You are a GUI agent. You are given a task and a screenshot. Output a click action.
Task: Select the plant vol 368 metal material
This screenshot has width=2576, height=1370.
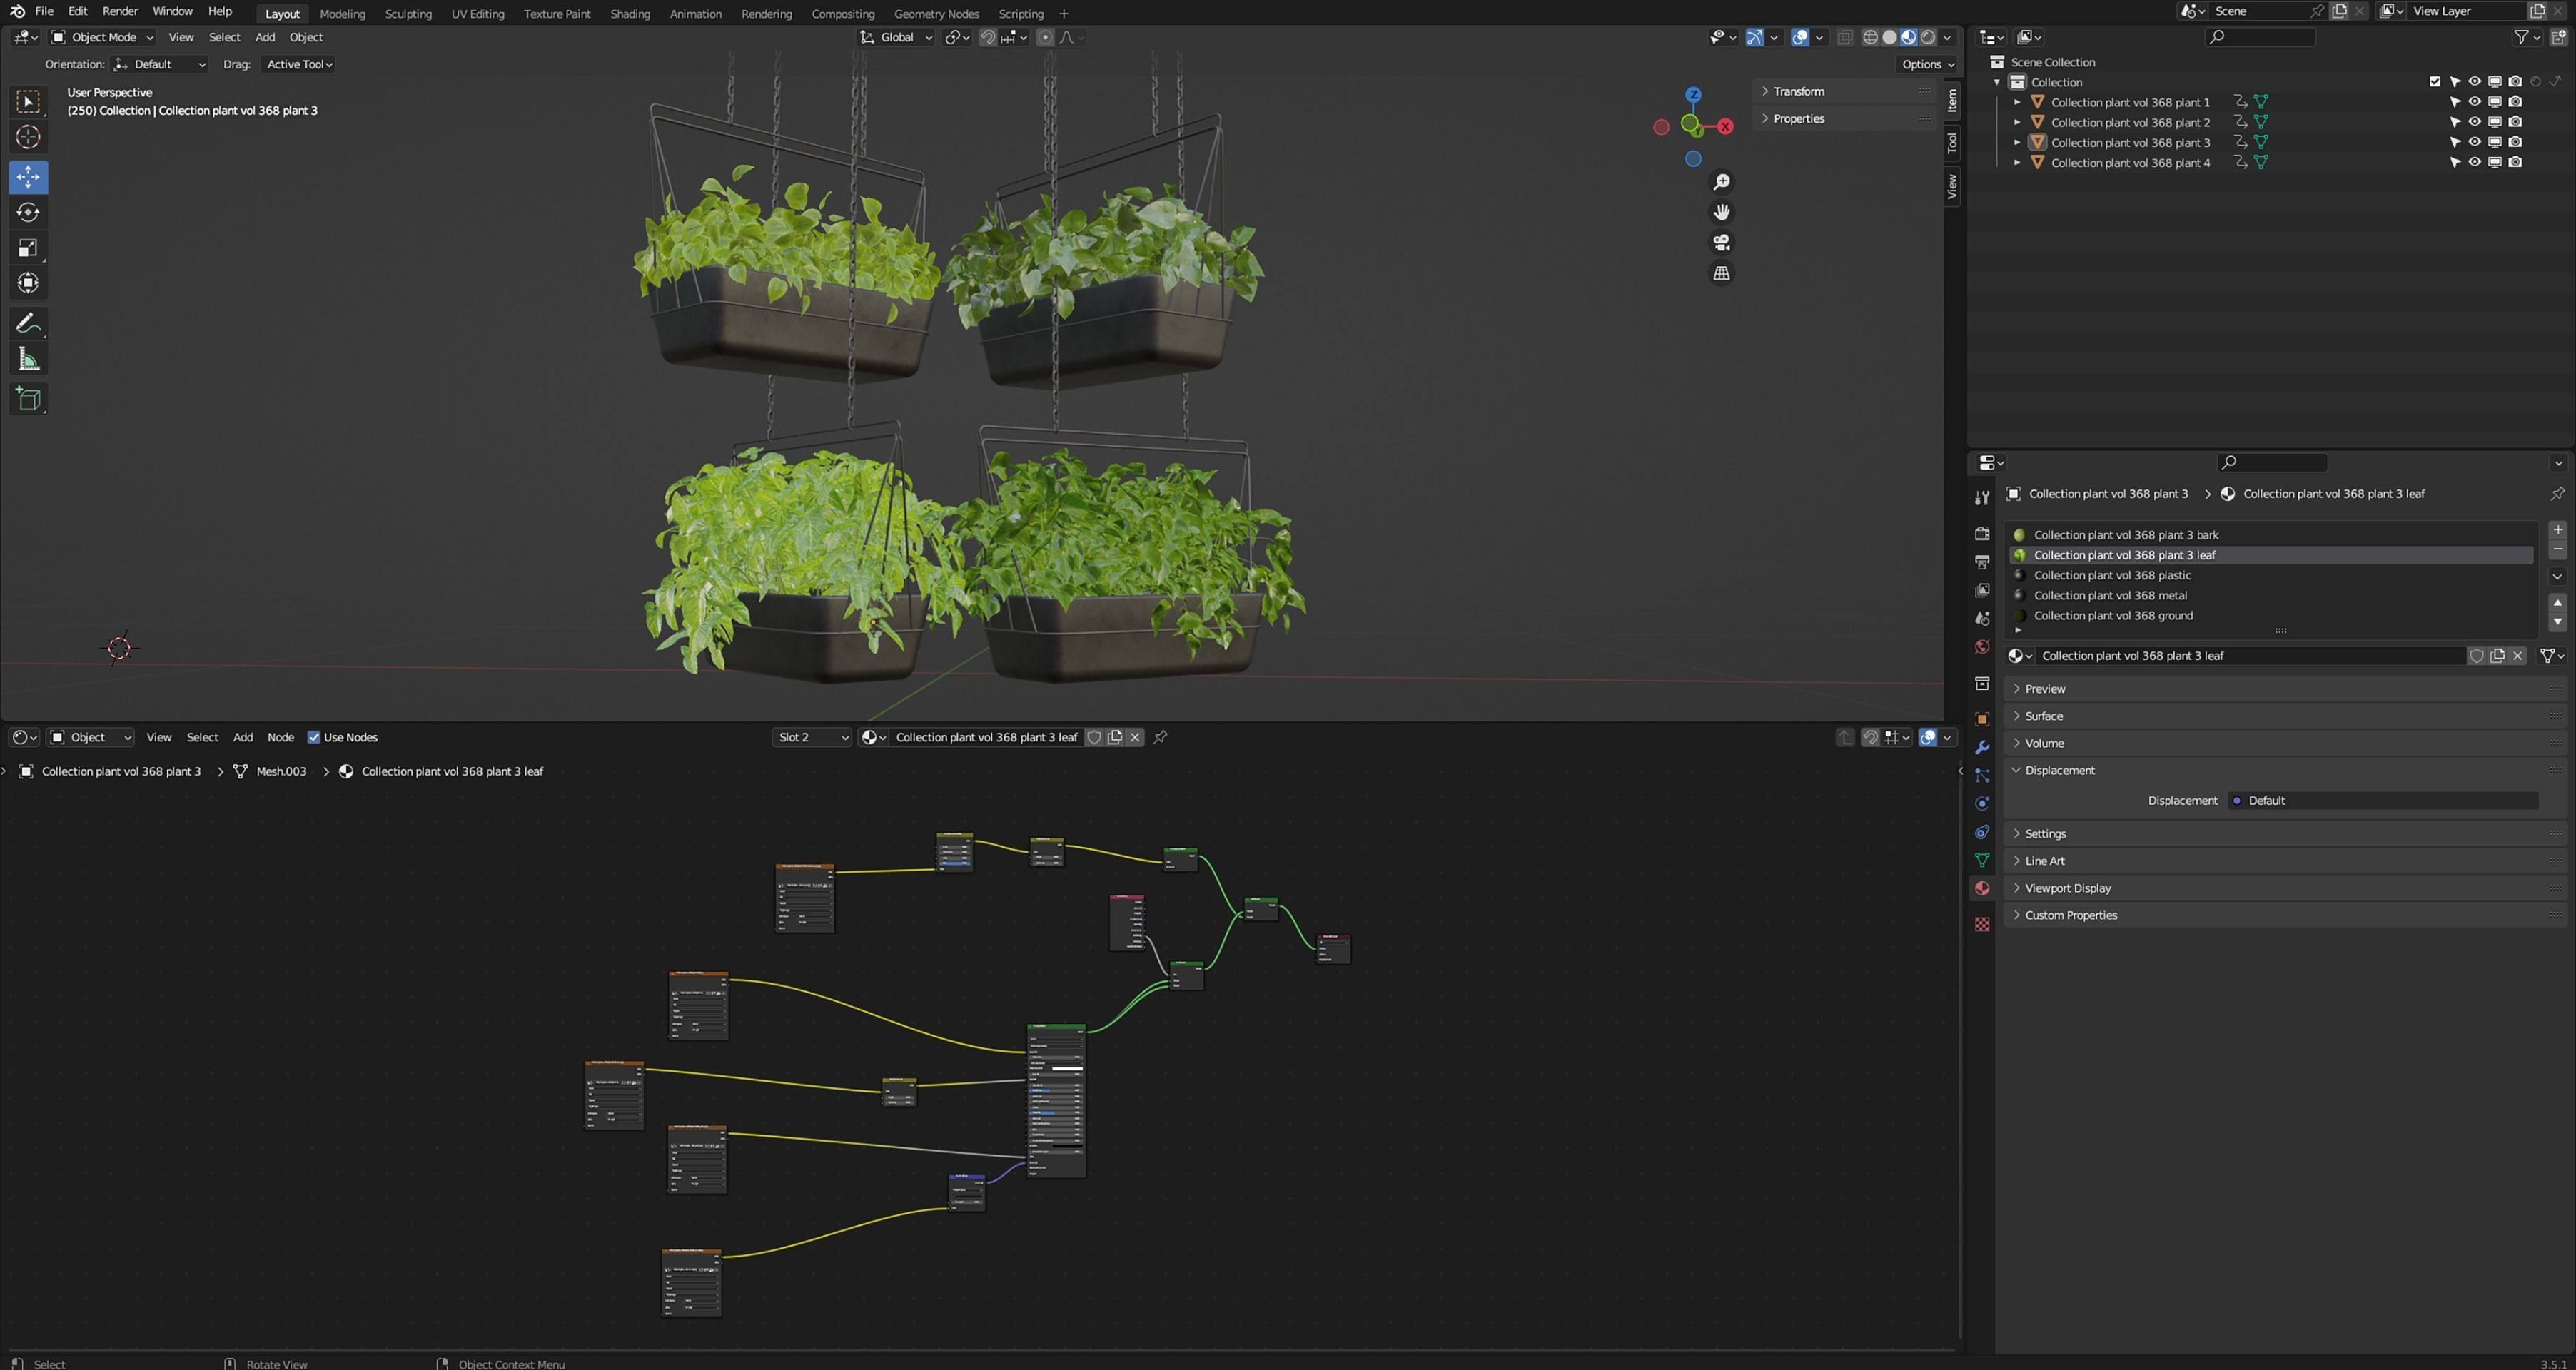[2271, 595]
